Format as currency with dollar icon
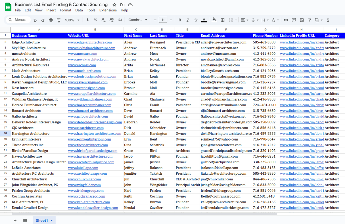This screenshot has width=345, height=224. (x=88, y=20)
